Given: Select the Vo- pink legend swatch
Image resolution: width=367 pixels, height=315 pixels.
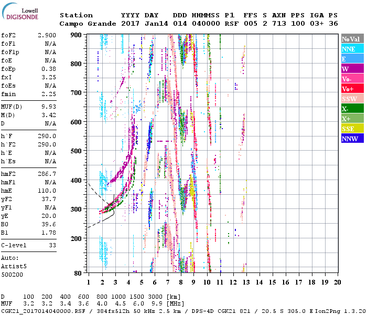Looking at the screenshot, I should coord(352,79).
